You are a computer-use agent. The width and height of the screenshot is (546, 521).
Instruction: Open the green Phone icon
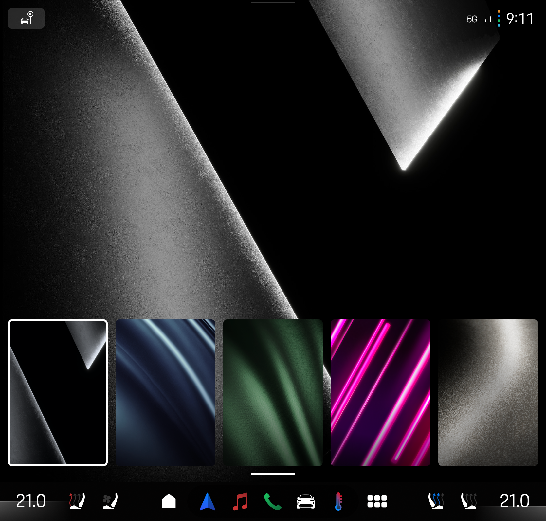tap(273, 501)
